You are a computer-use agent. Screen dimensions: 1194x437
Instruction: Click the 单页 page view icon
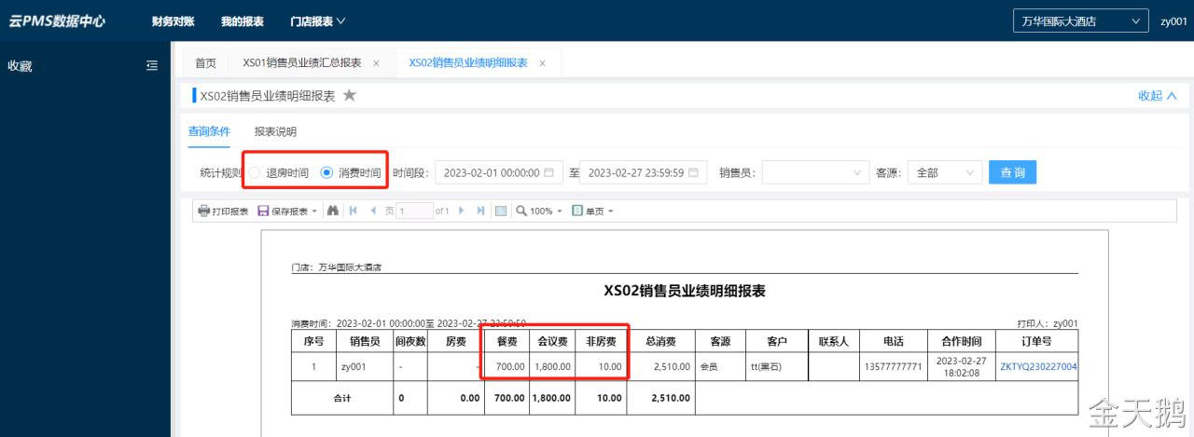coord(577,212)
